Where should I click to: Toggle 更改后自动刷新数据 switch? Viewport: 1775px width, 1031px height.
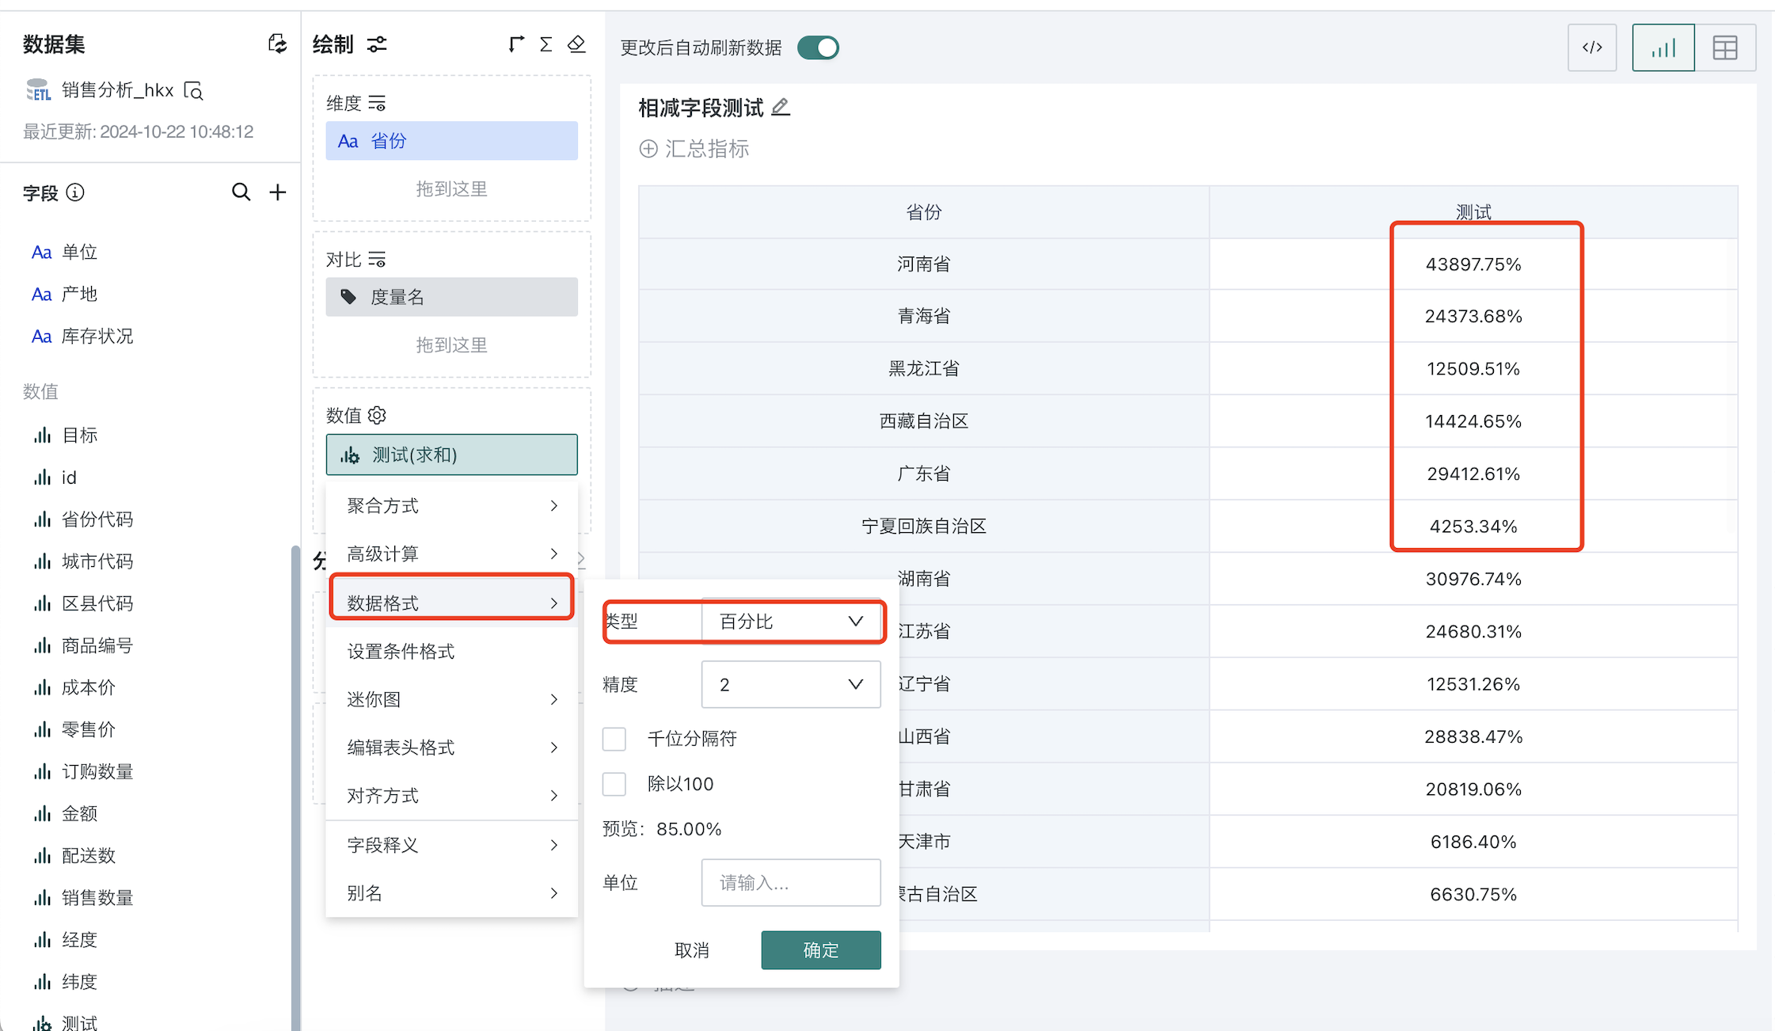coord(818,48)
